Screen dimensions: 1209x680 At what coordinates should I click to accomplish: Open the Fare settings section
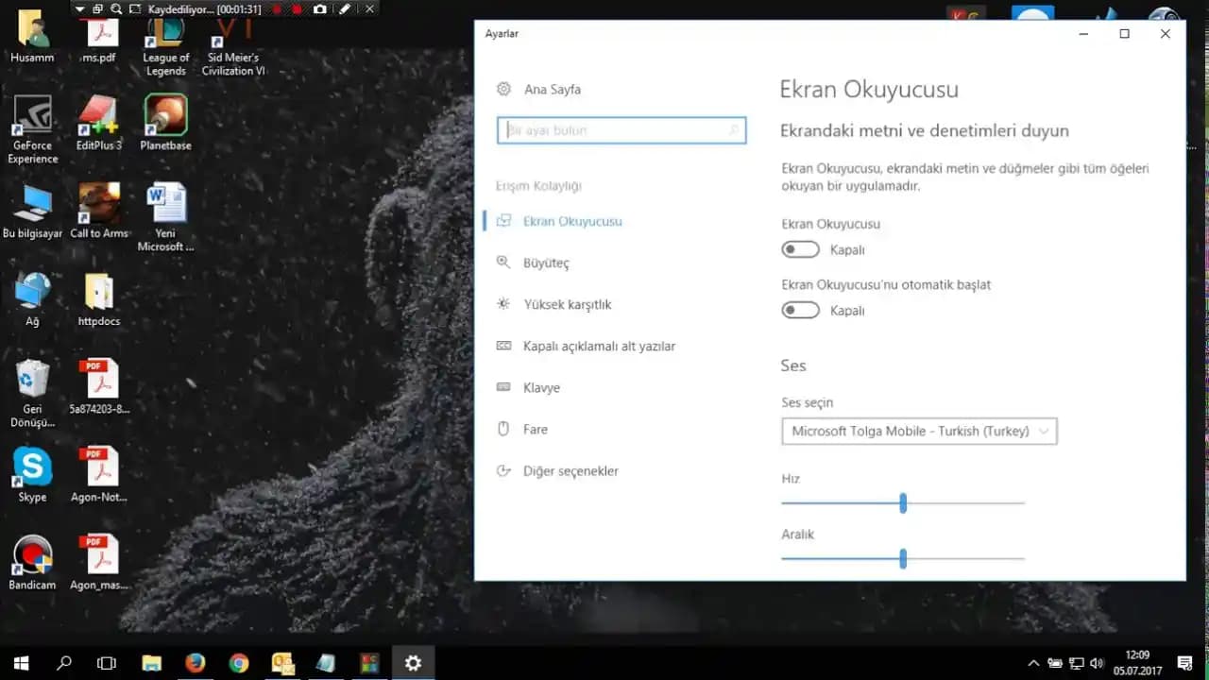tap(535, 429)
